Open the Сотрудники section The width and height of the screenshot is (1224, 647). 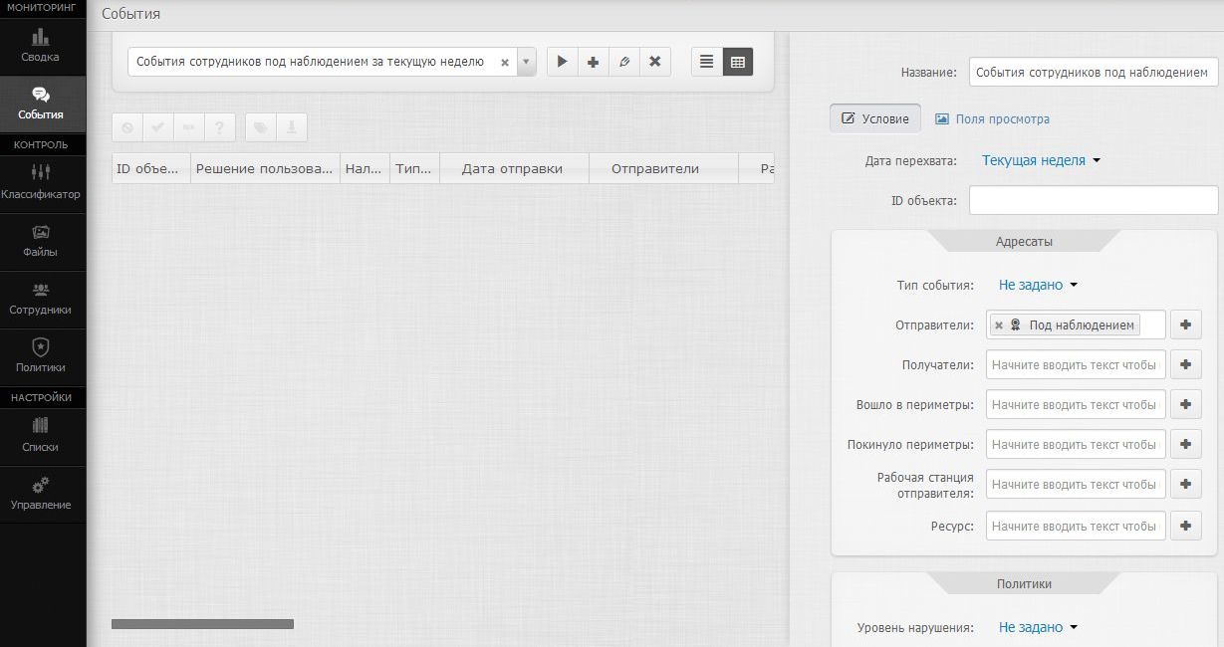[x=41, y=299]
